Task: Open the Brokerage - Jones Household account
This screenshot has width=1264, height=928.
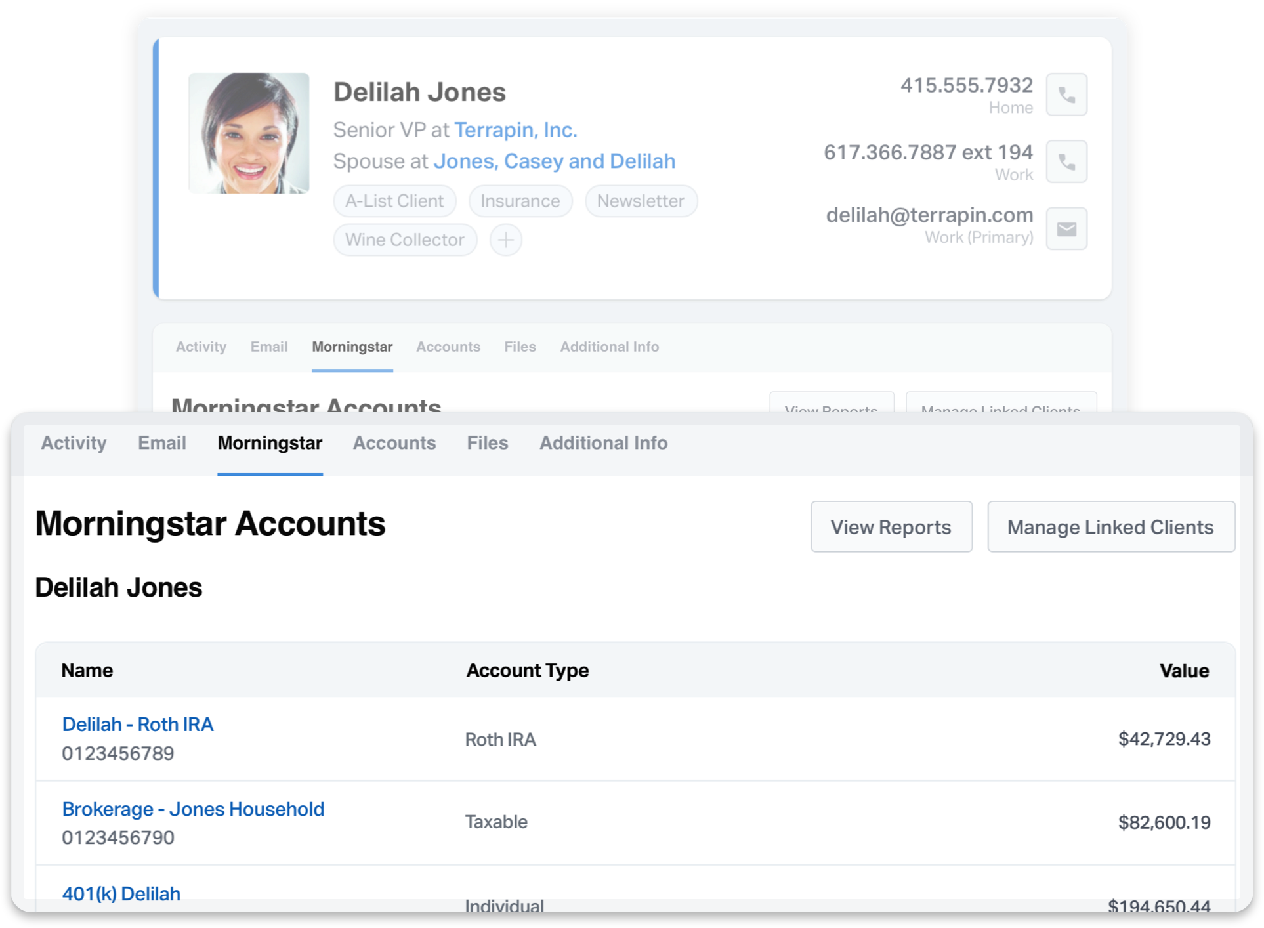Action: coord(193,809)
